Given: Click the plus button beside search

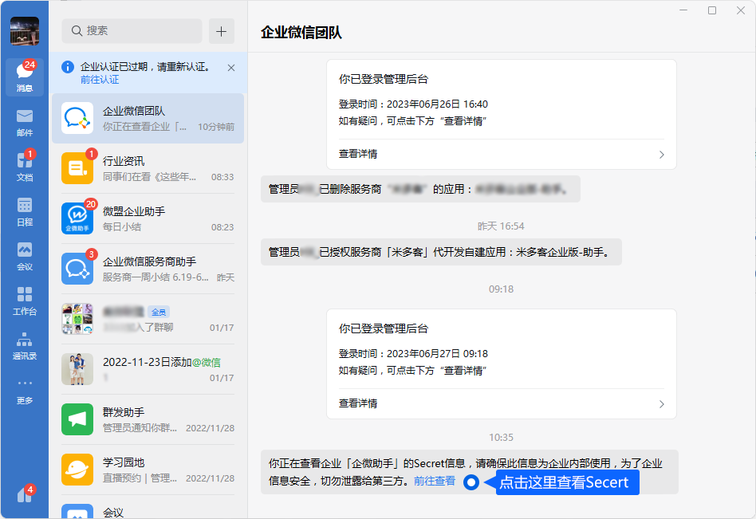Looking at the screenshot, I should click(x=222, y=31).
